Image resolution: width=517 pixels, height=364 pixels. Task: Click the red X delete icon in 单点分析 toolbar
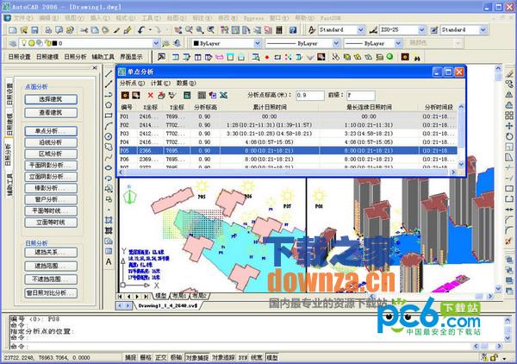[151, 95]
